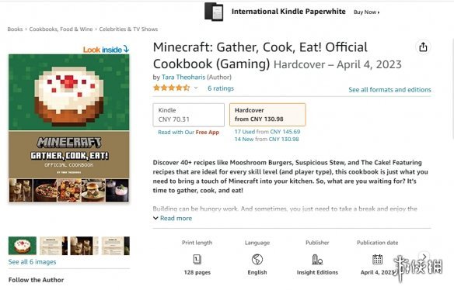Click the four-and-a-half star rating
454x290 pixels.
pyautogui.click(x=171, y=88)
